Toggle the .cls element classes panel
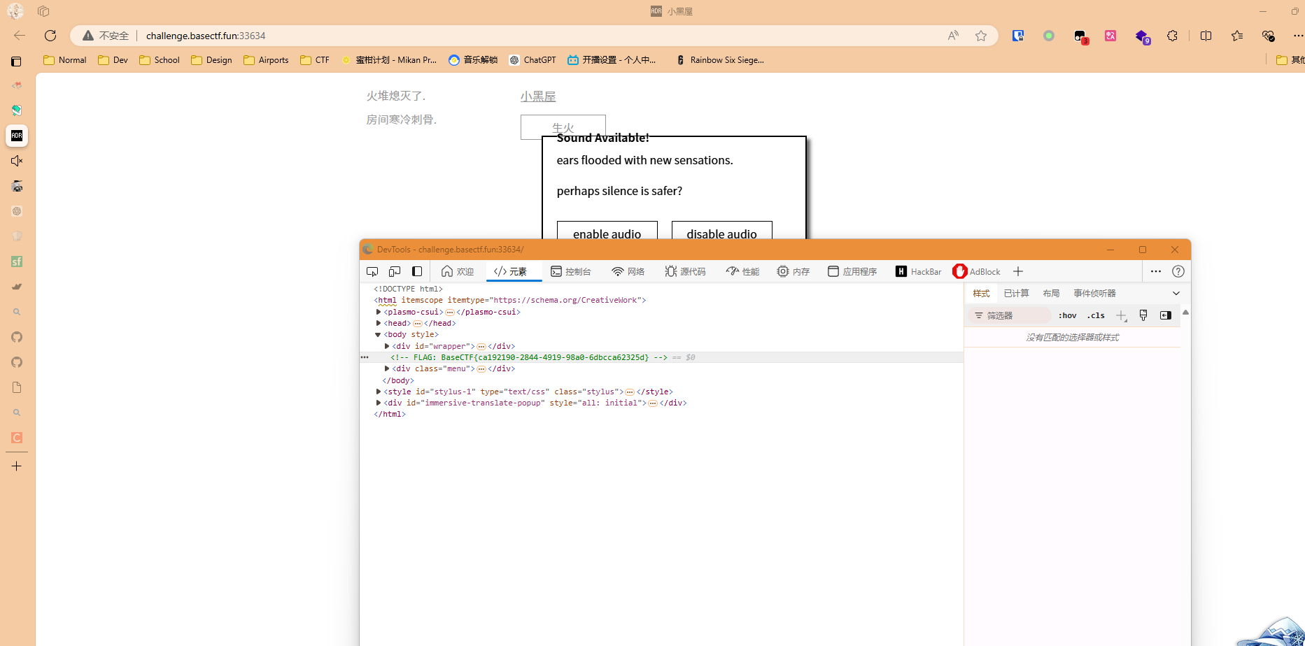This screenshot has height=646, width=1305. point(1096,316)
